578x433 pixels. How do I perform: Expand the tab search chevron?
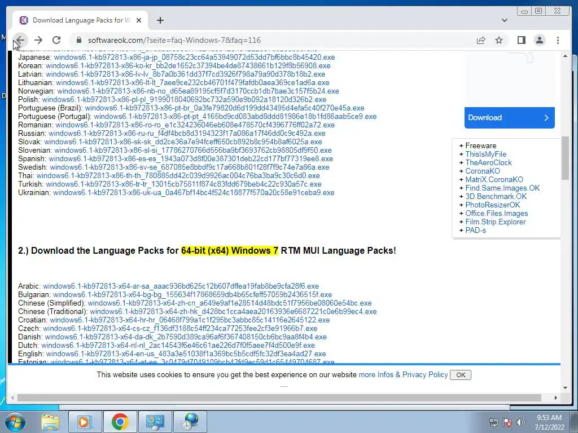point(505,20)
